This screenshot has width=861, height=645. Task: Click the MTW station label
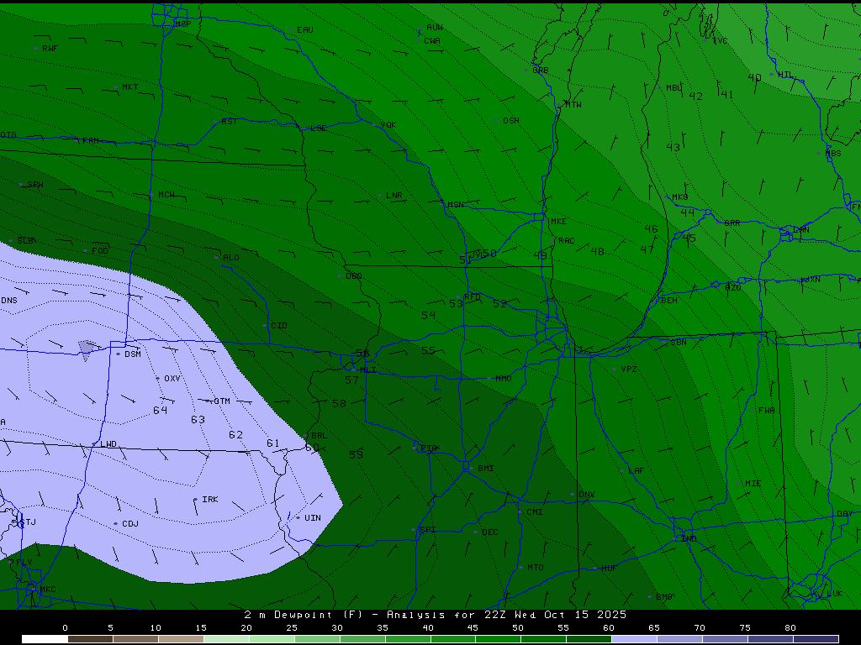[573, 105]
